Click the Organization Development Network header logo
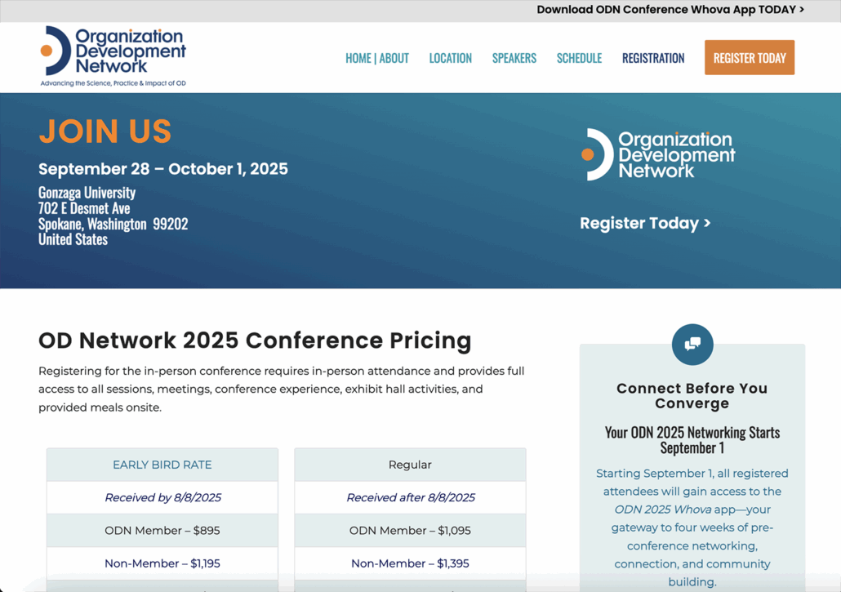Screen dimensions: 841x592 coord(113,56)
